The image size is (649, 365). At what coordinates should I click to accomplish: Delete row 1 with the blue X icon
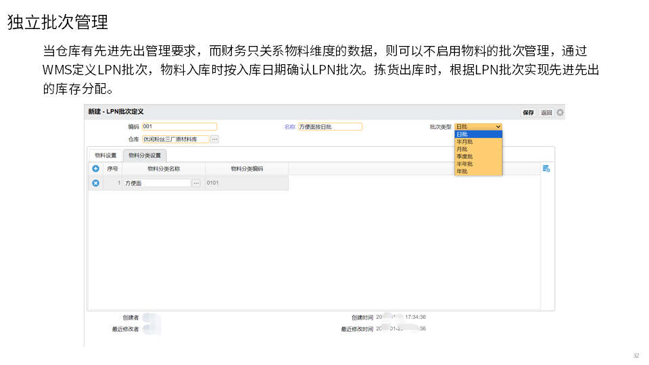click(95, 183)
